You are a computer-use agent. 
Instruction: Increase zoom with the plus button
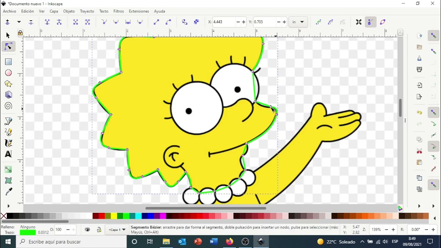pos(393,230)
